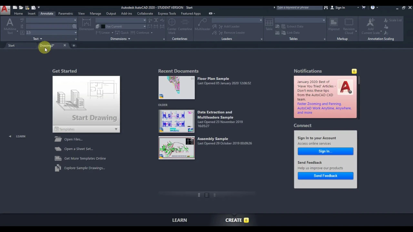Click the Add Leader tool
This screenshot has height=232, width=413.
(x=229, y=26)
